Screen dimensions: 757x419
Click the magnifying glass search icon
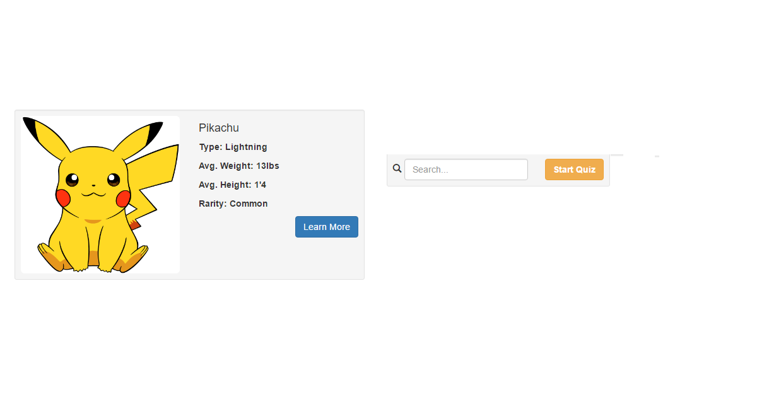click(397, 169)
